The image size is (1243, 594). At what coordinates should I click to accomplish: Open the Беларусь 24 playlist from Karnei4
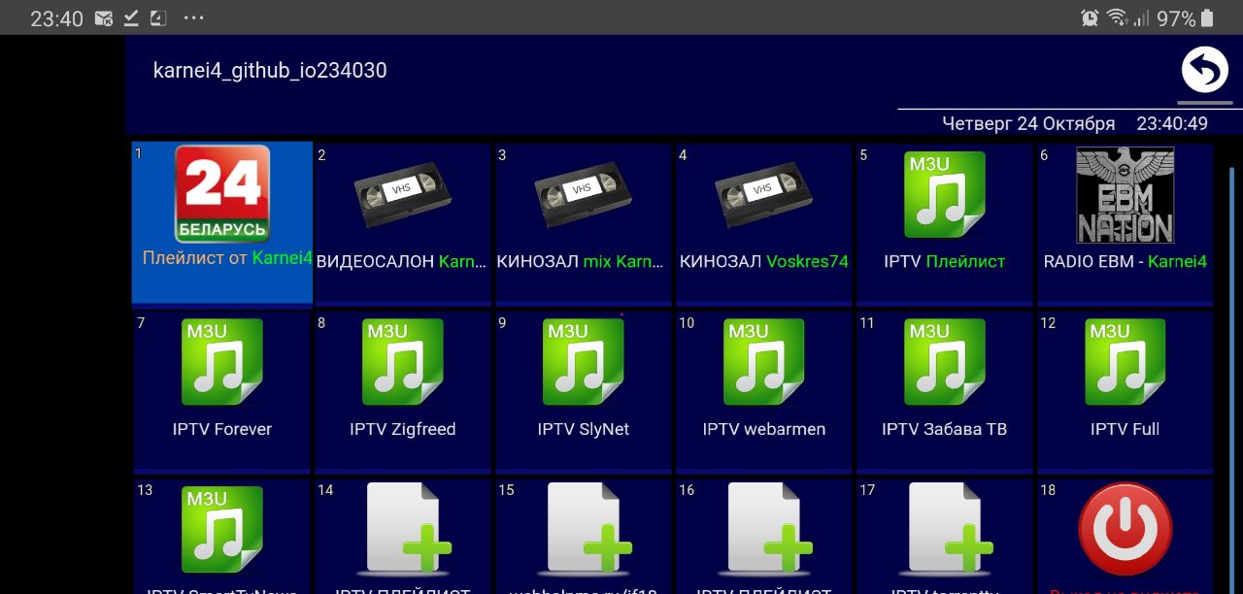(222, 222)
